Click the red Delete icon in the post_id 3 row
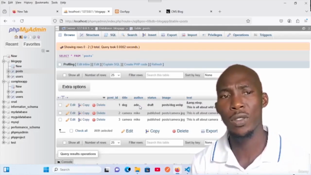Image resolution: width=311 pixels, height=175 pixels. point(94,120)
